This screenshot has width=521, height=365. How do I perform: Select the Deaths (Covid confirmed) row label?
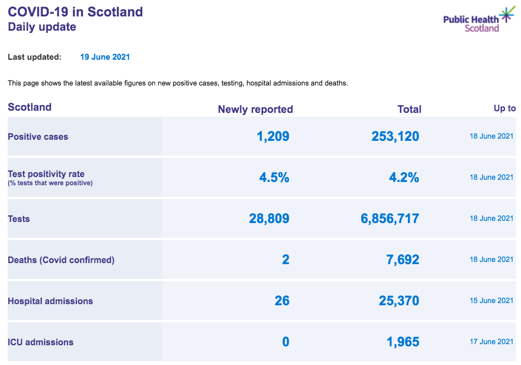[x=61, y=260]
